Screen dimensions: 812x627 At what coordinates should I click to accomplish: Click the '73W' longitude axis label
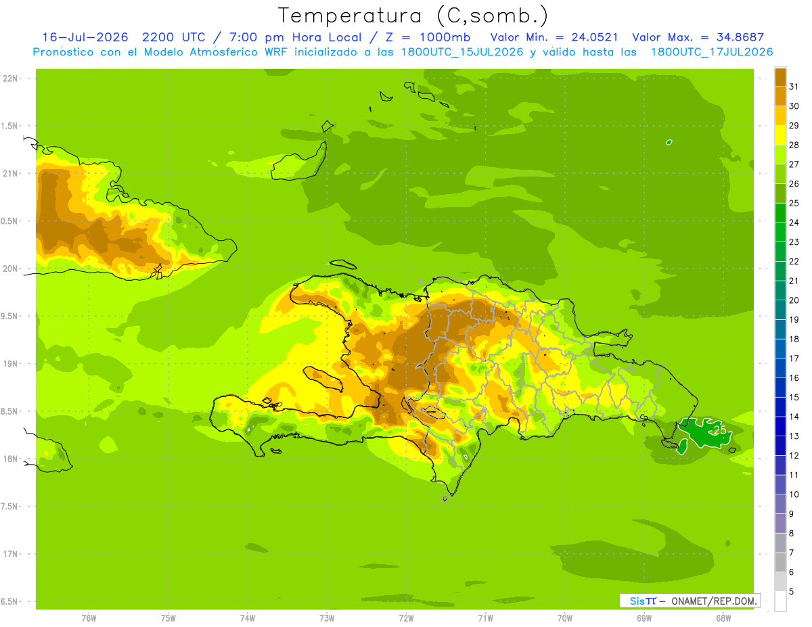327,618
